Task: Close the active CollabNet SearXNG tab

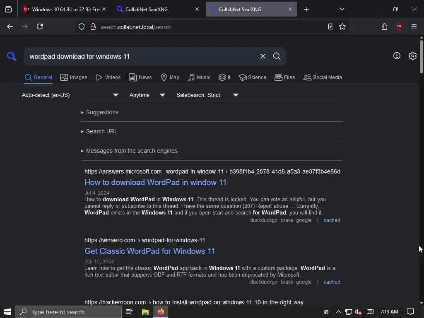Action: 290,9
